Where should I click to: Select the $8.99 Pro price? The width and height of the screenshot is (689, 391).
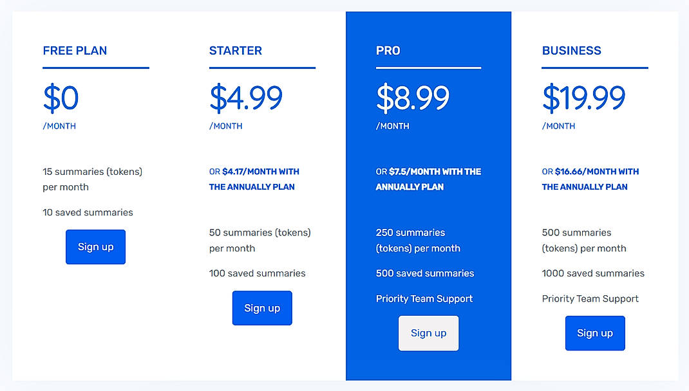[413, 98]
